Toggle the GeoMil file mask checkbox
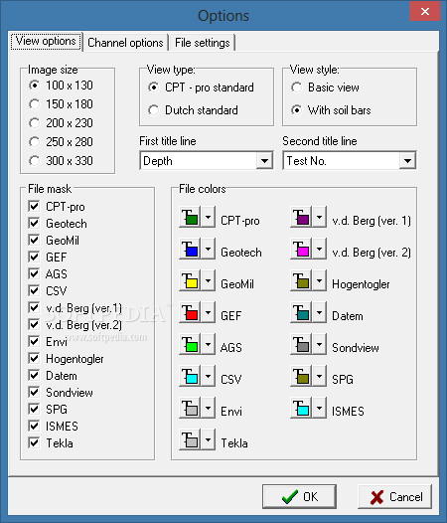Screen dimensions: 447x523 click(34, 240)
